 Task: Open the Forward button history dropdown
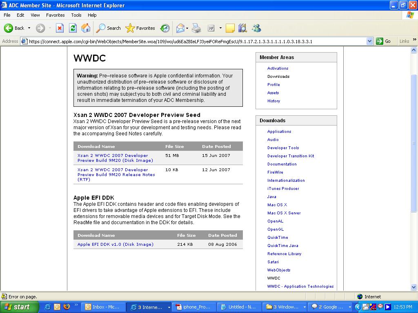[x=50, y=28]
